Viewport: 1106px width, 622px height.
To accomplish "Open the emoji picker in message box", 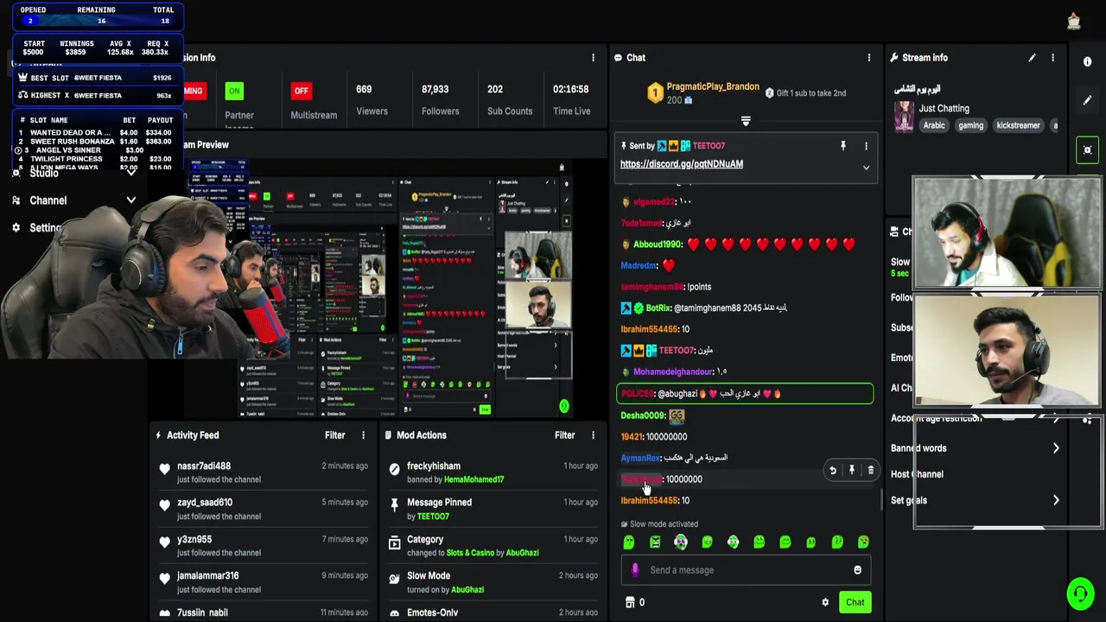I will coord(857,570).
